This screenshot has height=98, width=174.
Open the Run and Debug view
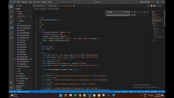pos(11,22)
